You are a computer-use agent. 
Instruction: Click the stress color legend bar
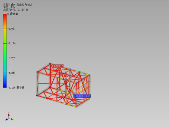5,50
